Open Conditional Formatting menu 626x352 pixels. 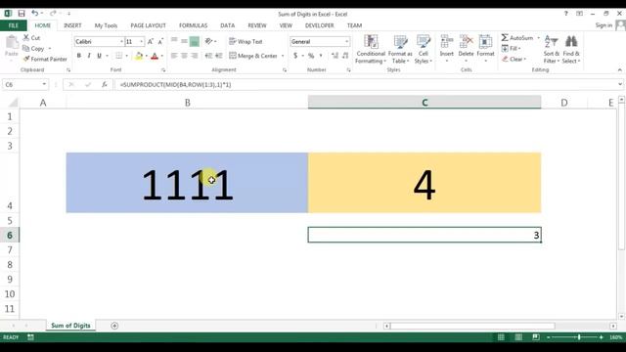coord(371,49)
